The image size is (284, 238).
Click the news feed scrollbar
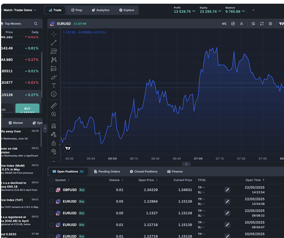[x=41, y=137]
